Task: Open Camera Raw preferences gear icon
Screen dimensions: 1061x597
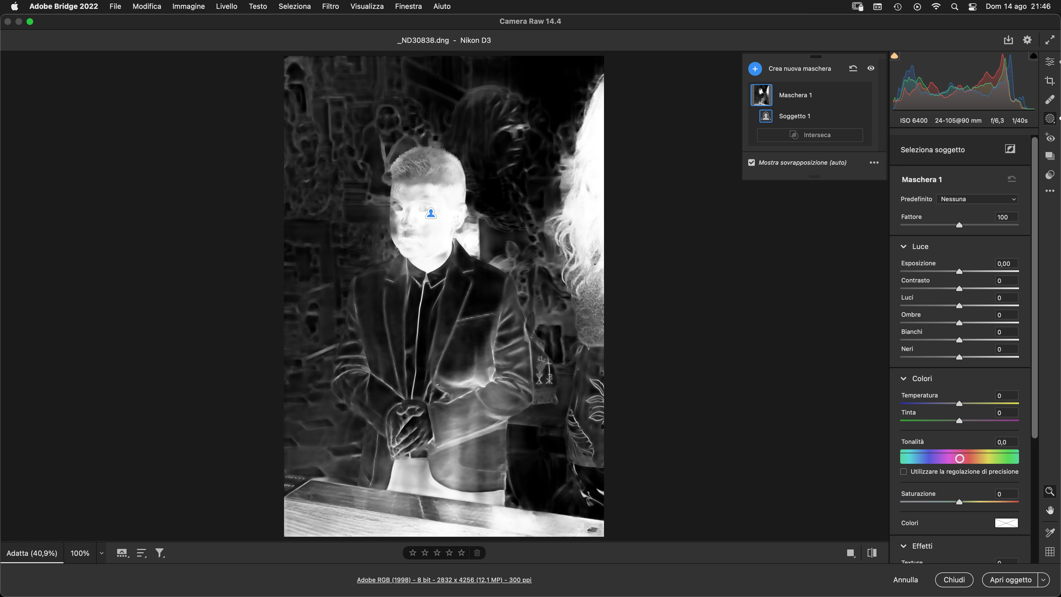Action: point(1027,40)
